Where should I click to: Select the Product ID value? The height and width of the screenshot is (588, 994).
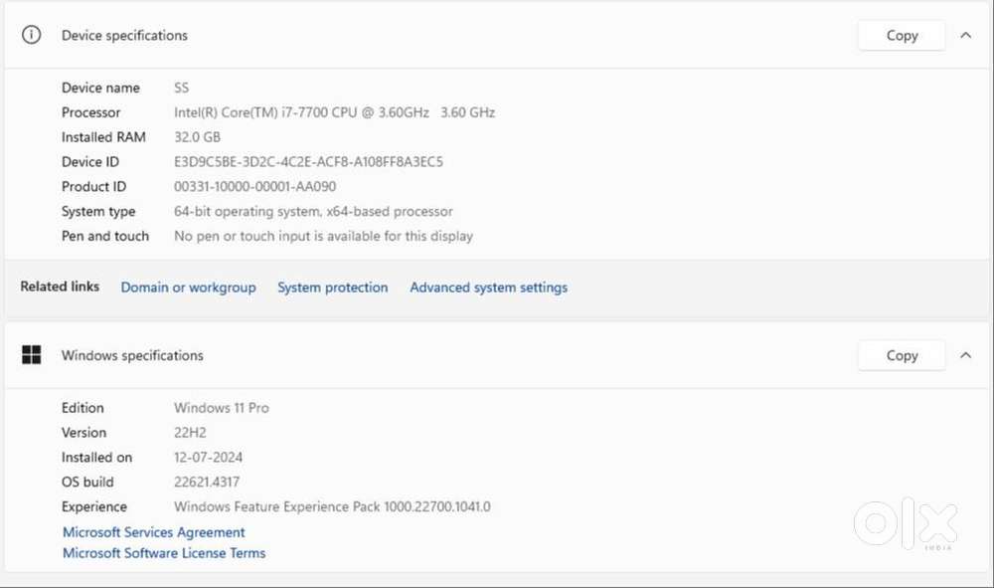click(x=255, y=186)
